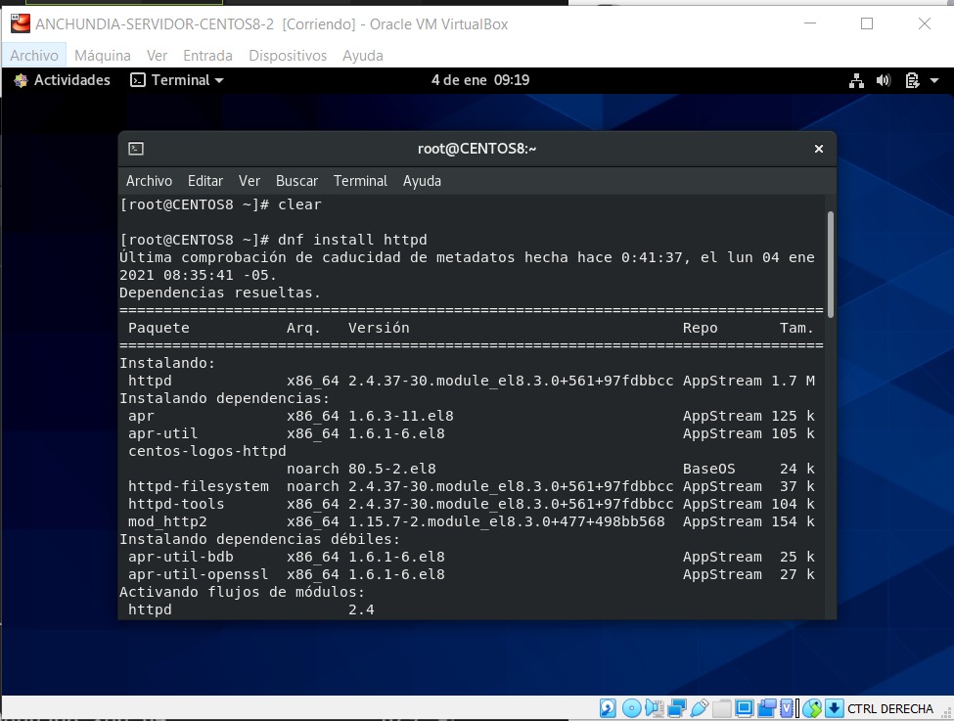Viewport: 954px width, 721px height.
Task: Open the Terminal application dropdown in top bar
Action: 177,80
